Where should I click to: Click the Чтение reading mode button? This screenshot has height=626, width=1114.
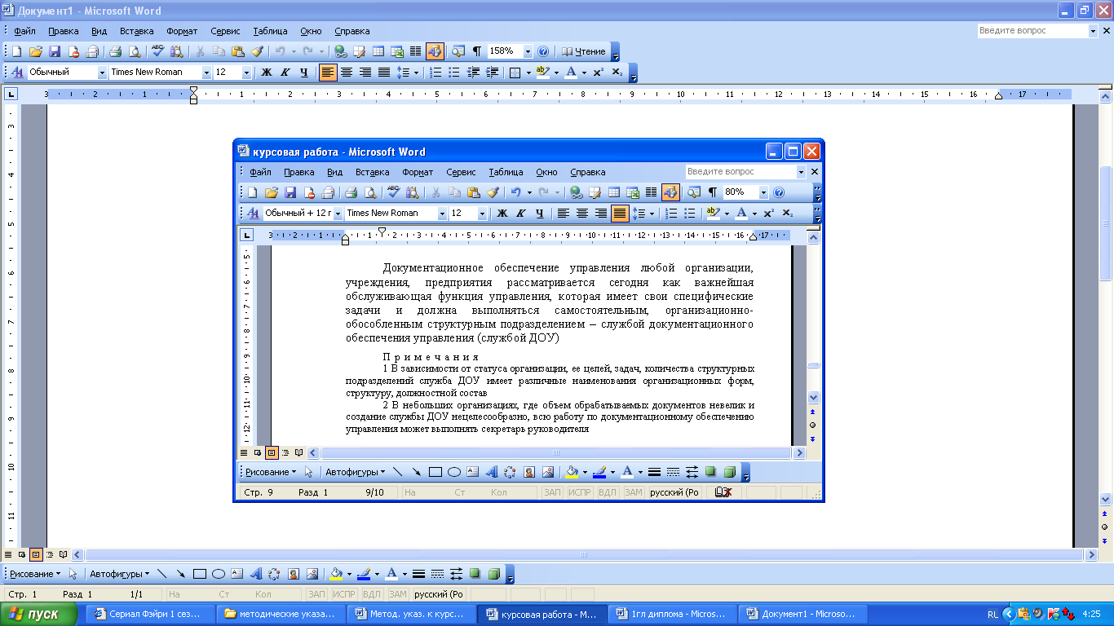coord(584,51)
